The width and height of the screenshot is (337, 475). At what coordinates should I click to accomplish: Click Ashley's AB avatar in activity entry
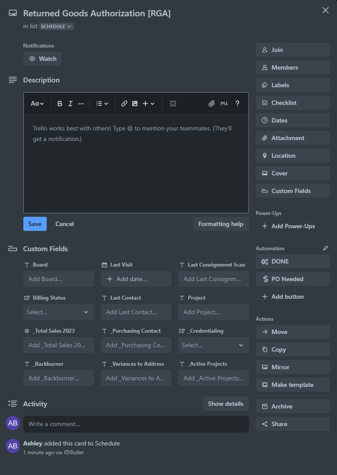pos(13,446)
